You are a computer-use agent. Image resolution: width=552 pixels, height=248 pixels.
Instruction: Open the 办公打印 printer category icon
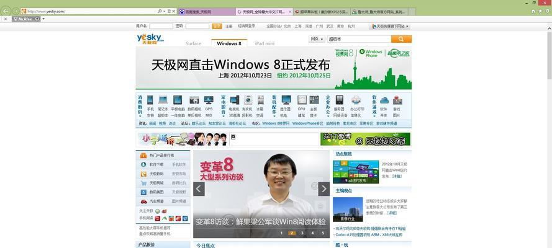pos(356,100)
